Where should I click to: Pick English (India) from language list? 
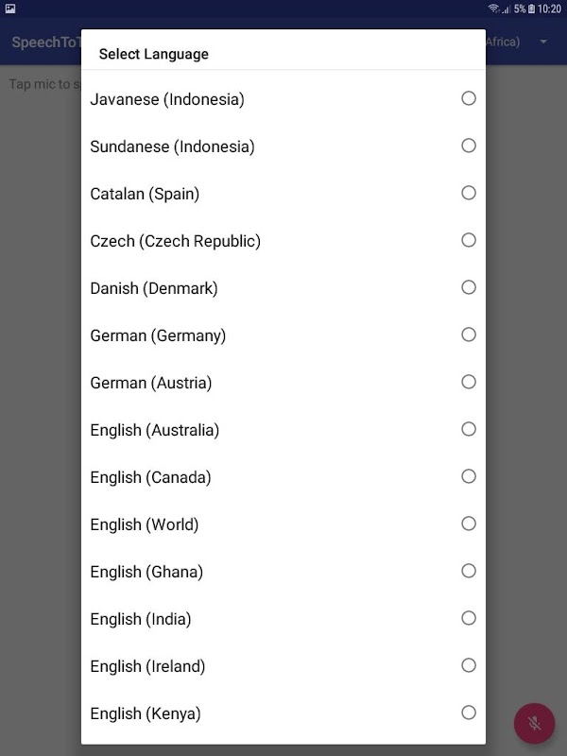coord(141,619)
